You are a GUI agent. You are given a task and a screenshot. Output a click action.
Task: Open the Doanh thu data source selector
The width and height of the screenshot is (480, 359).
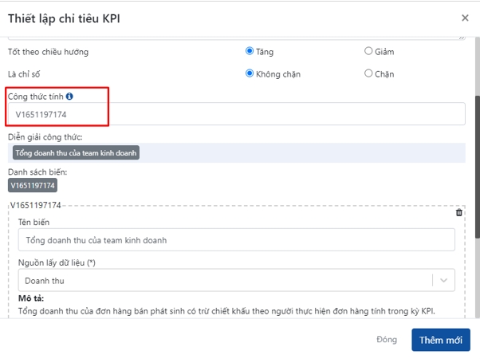(x=225, y=280)
